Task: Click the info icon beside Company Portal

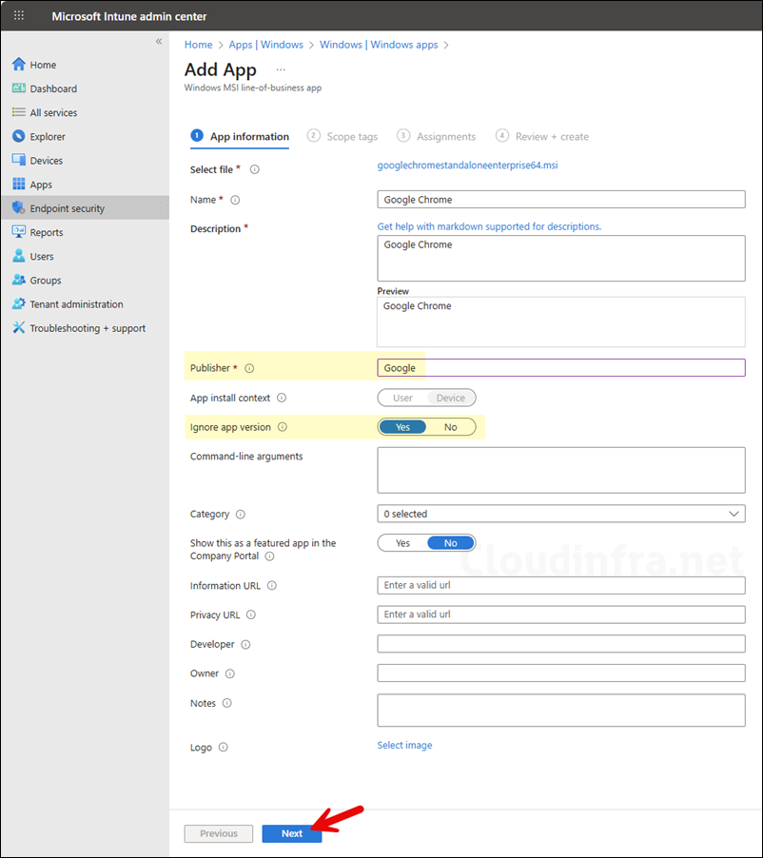Action: pos(270,556)
